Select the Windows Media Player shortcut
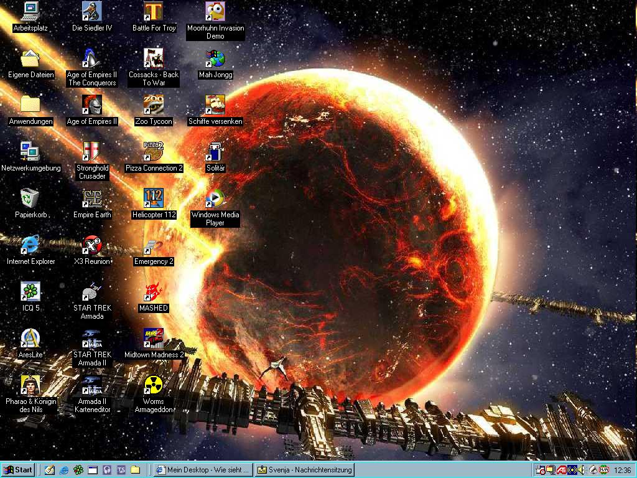This screenshot has height=478, width=637. [x=215, y=199]
